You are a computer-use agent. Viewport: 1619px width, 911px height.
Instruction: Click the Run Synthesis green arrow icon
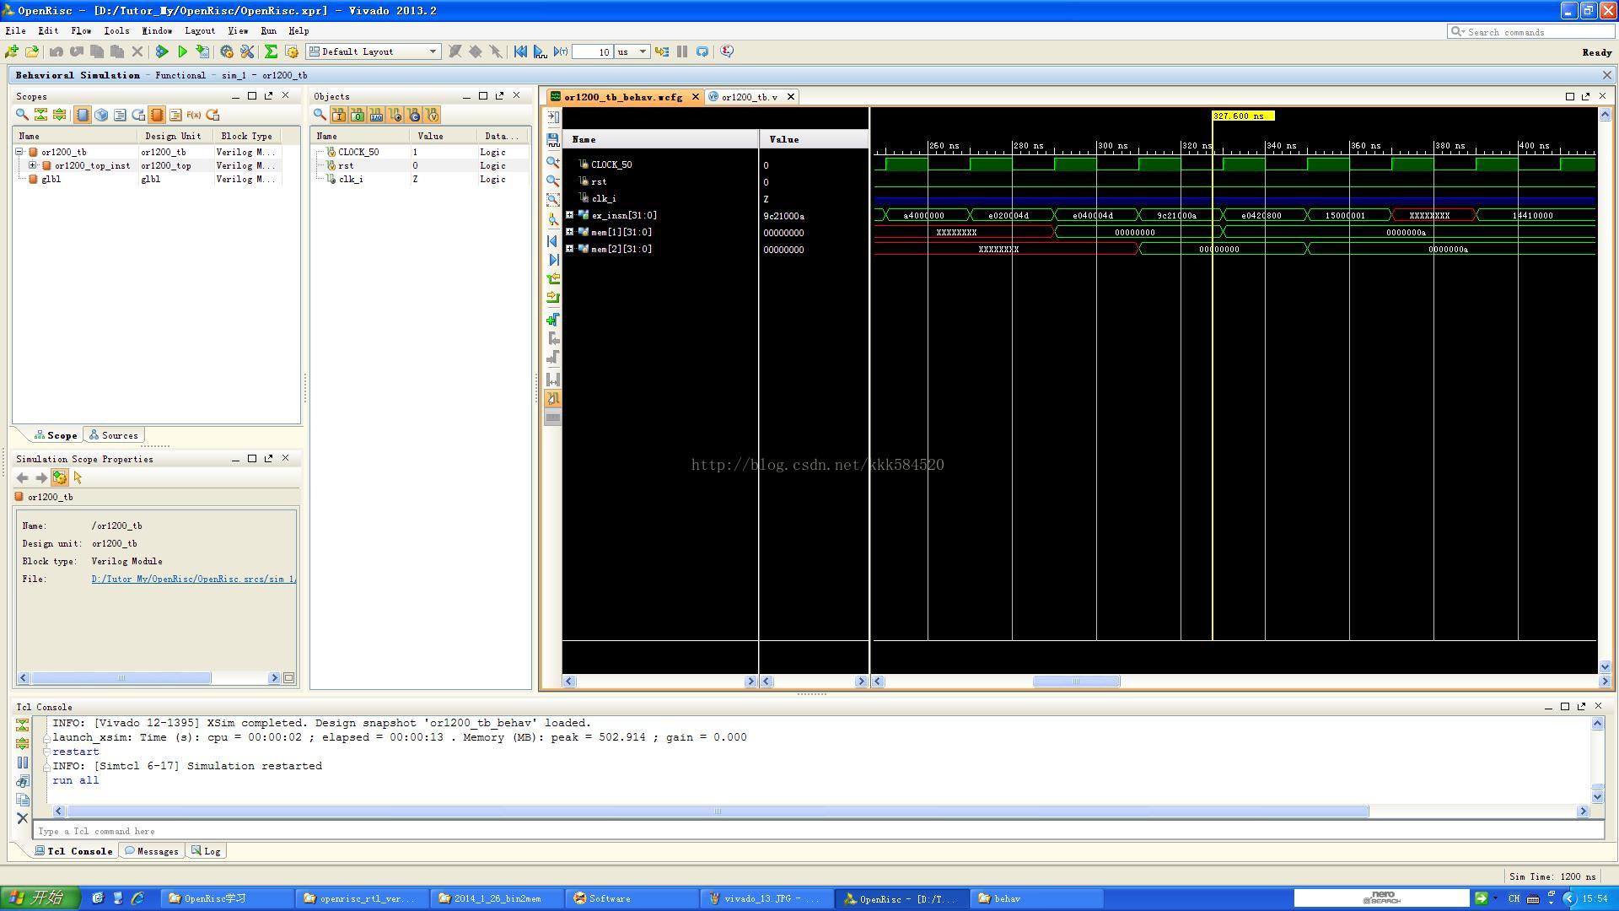(162, 51)
